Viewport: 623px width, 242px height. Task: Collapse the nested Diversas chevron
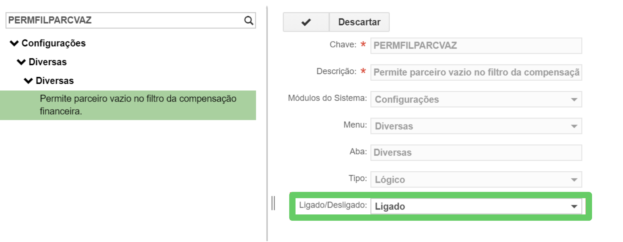point(28,81)
